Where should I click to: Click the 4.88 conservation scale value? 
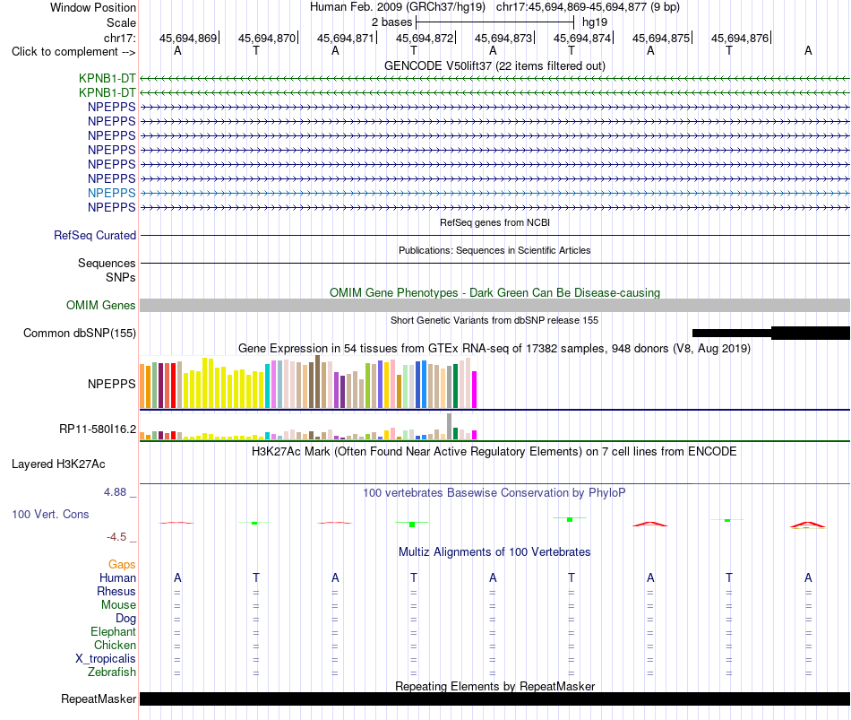115,491
